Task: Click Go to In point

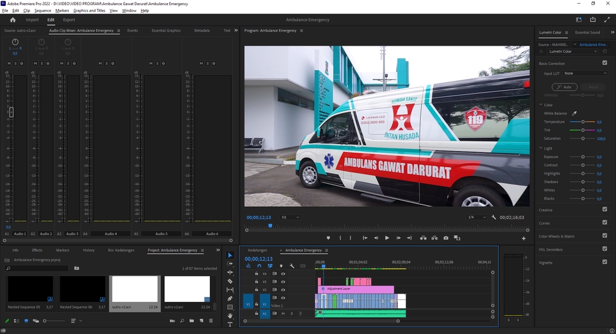Action: [365, 238]
